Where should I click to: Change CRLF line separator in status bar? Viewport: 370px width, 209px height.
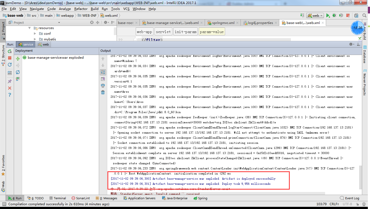[x=334, y=204]
